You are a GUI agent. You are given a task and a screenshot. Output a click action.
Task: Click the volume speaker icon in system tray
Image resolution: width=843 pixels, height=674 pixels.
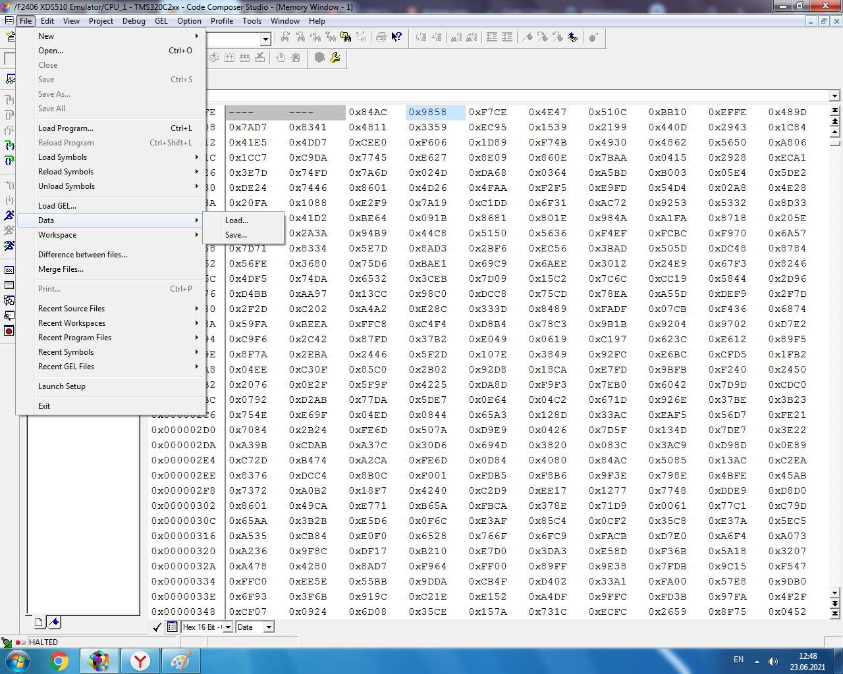[x=773, y=661]
